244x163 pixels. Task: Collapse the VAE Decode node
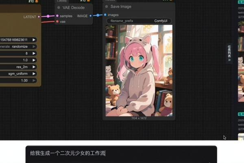coord(59,7)
